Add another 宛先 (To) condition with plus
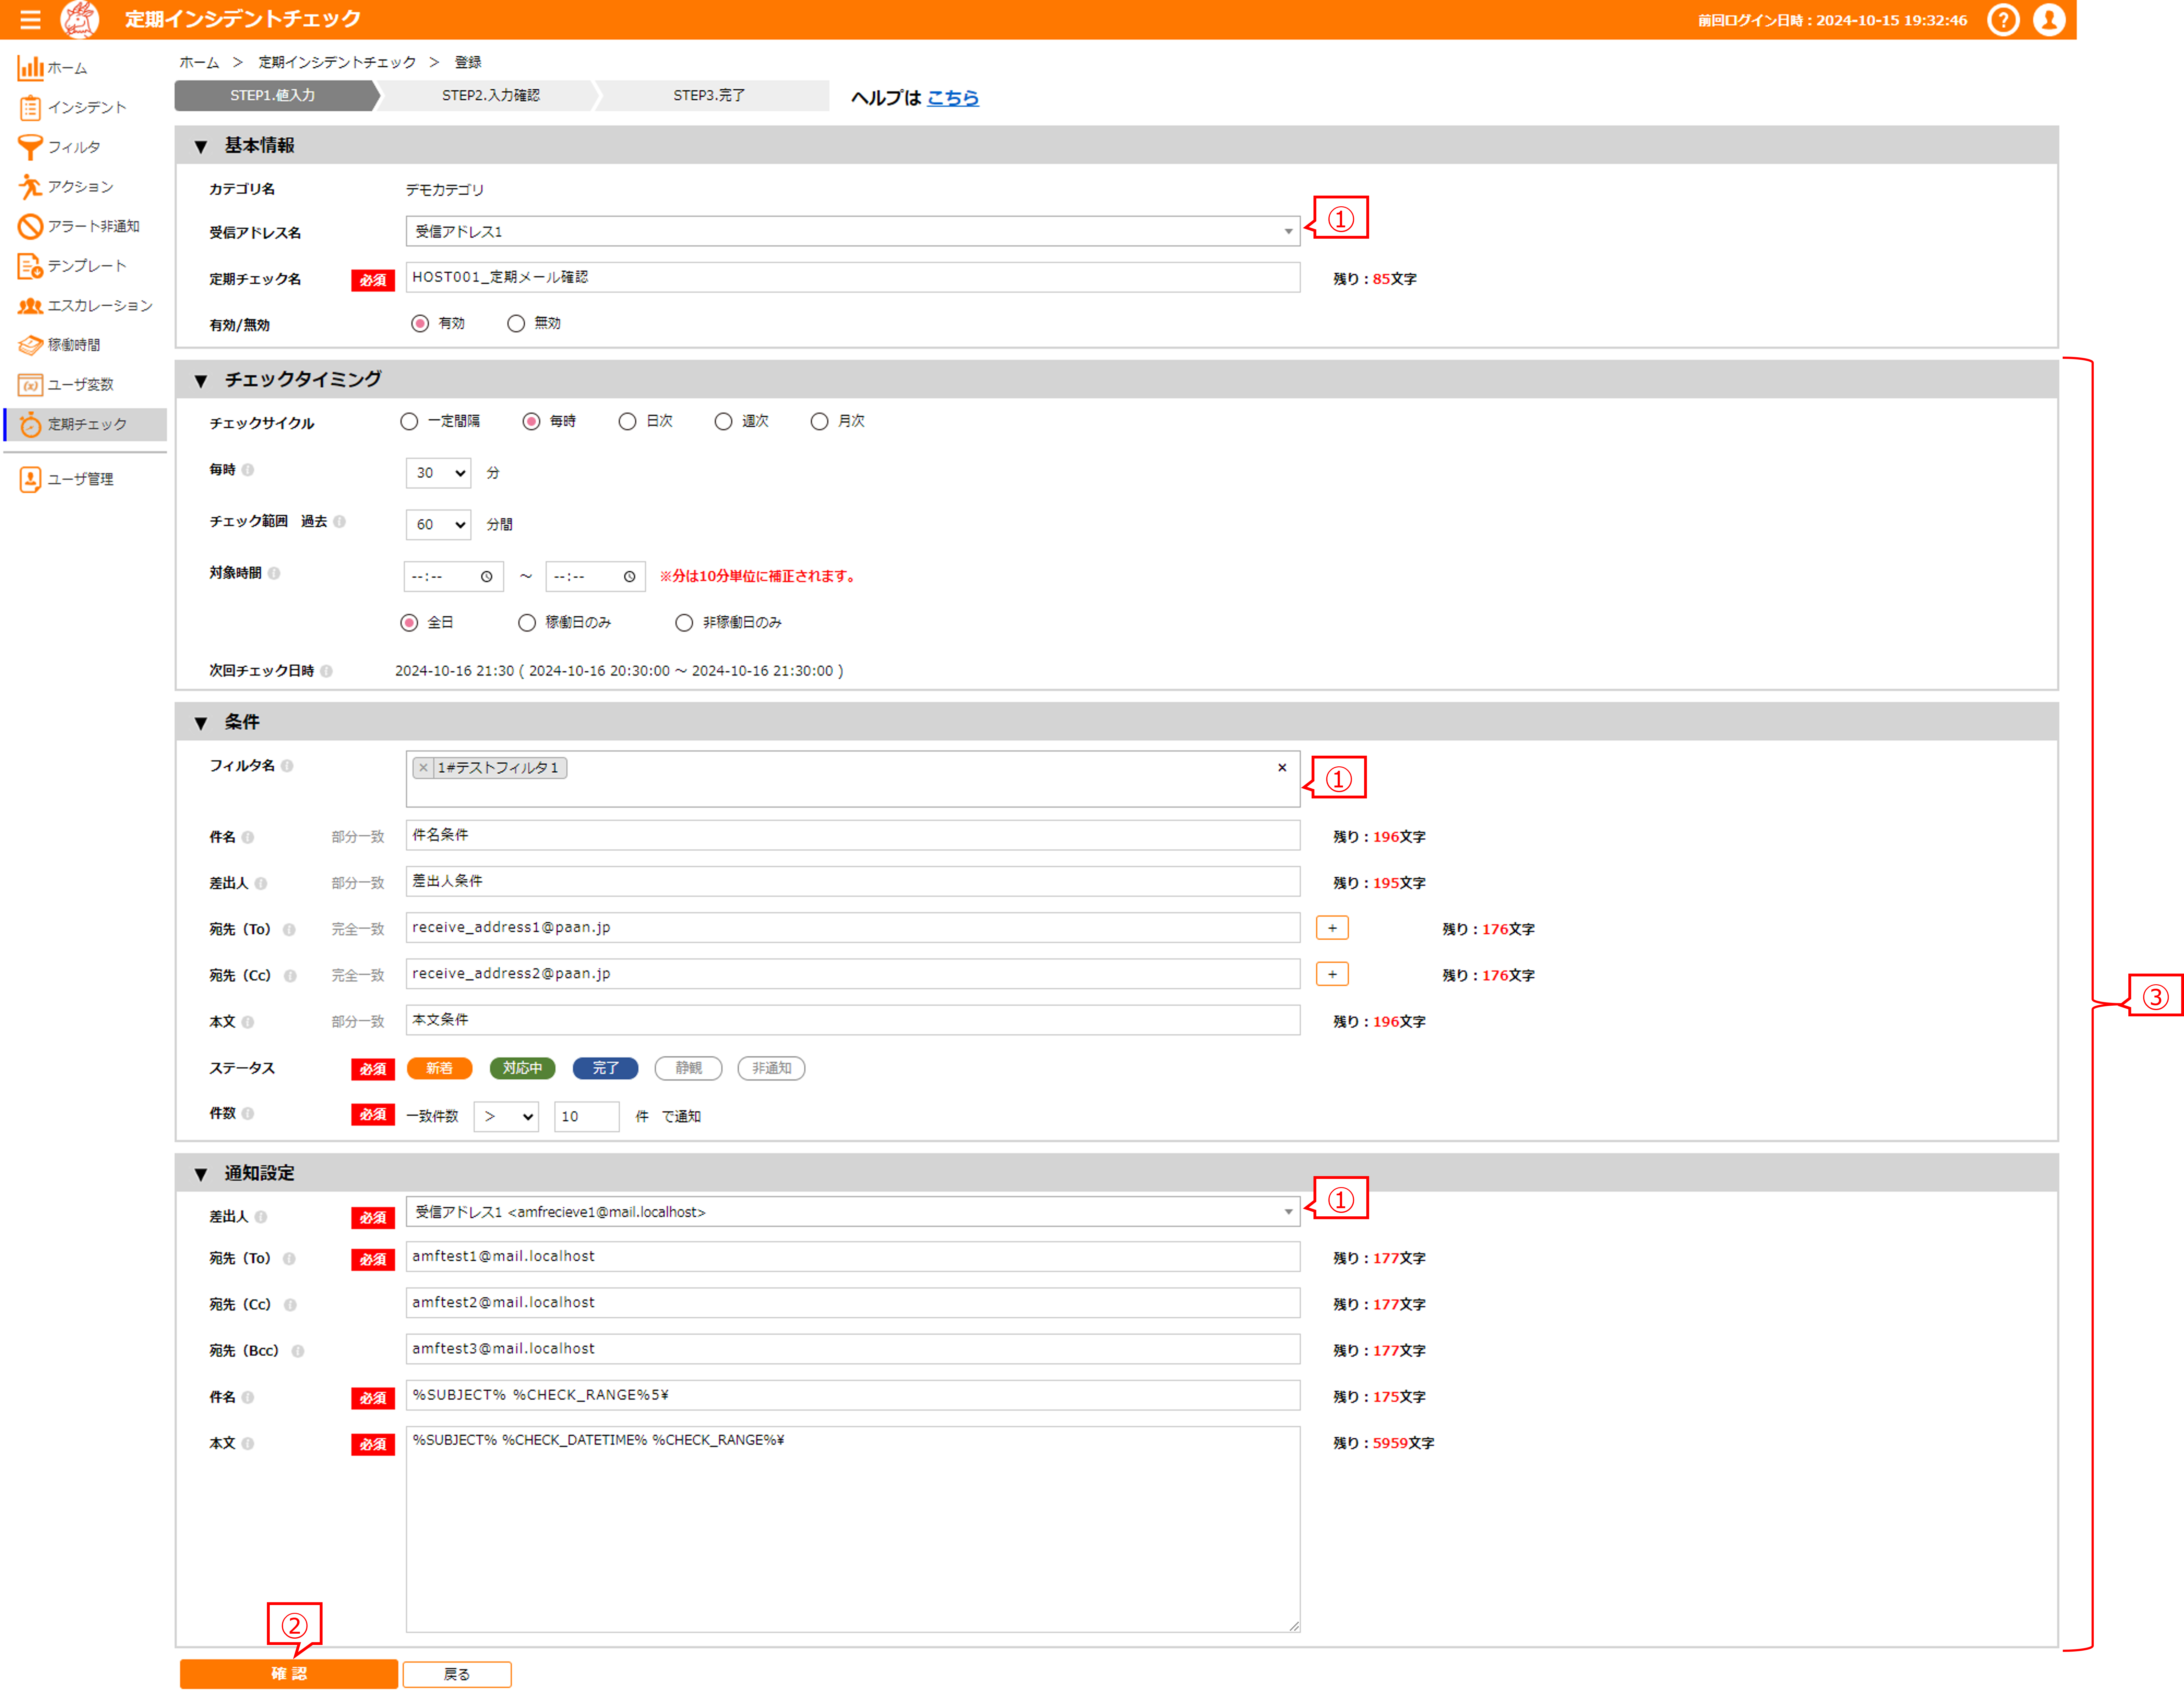This screenshot has width=2184, height=1700. point(1332,928)
